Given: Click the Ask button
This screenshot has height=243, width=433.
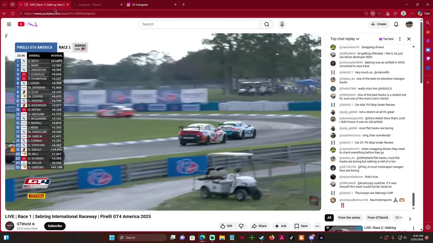Looking at the screenshot, I should [280, 226].
